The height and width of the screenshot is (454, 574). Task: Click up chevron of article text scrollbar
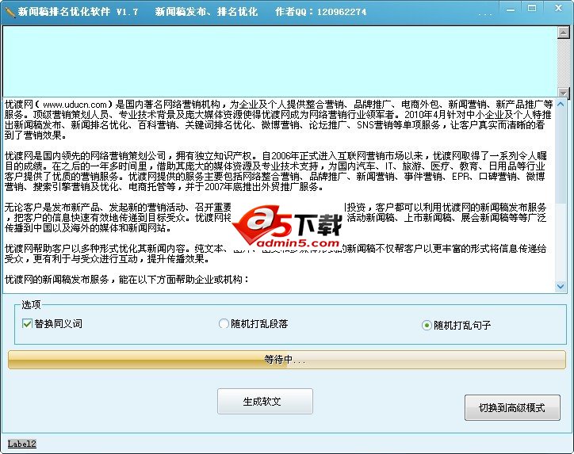coord(560,105)
